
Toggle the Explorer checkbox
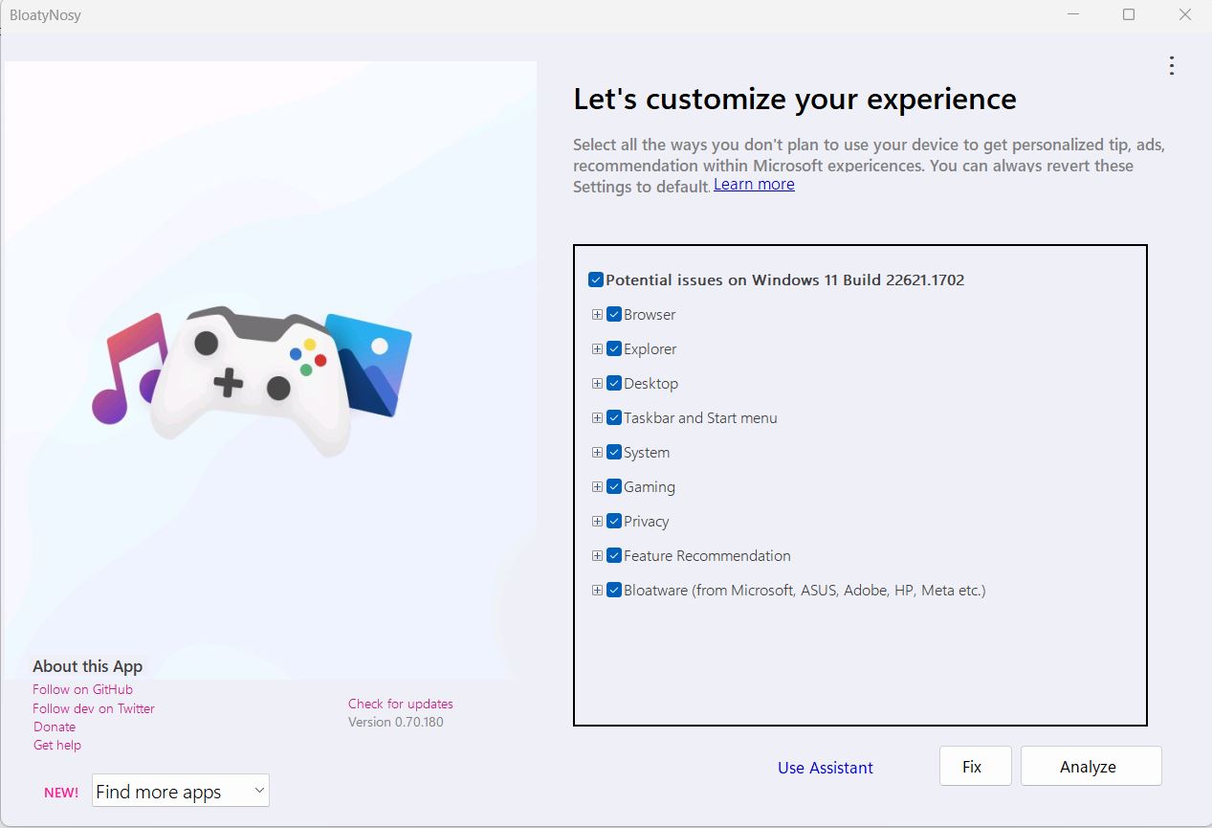[x=614, y=348]
